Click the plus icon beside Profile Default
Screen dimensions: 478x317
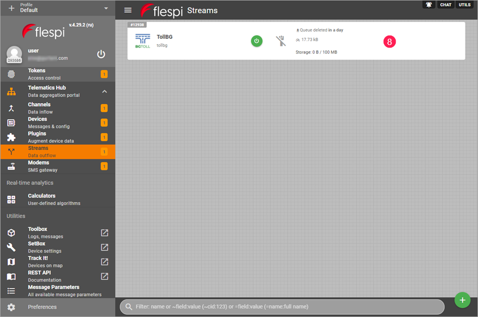(12, 8)
